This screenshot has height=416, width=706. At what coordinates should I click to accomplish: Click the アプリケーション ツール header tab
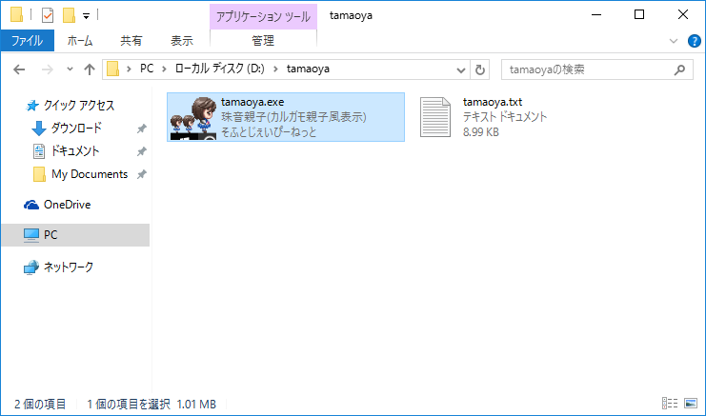(263, 16)
